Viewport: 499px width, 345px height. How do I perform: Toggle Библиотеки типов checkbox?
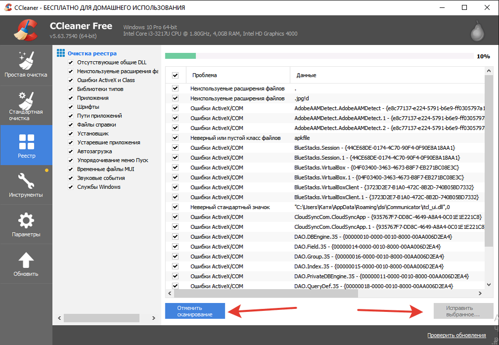click(71, 89)
